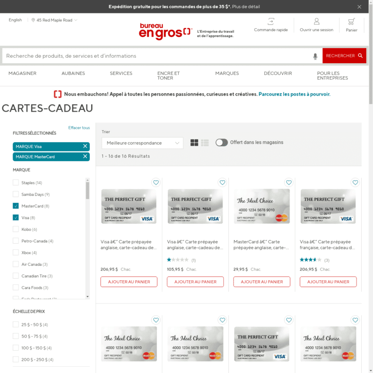Open the ENCRE ET TONER menu
The image size is (373, 373).
(x=168, y=75)
